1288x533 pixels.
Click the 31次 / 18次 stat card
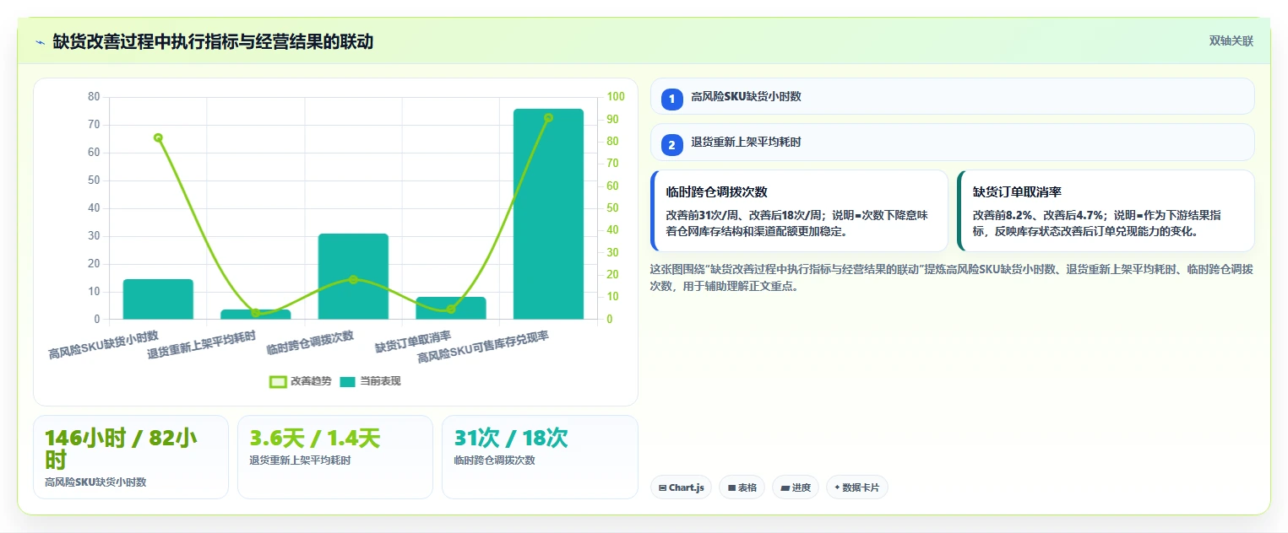[x=540, y=457]
